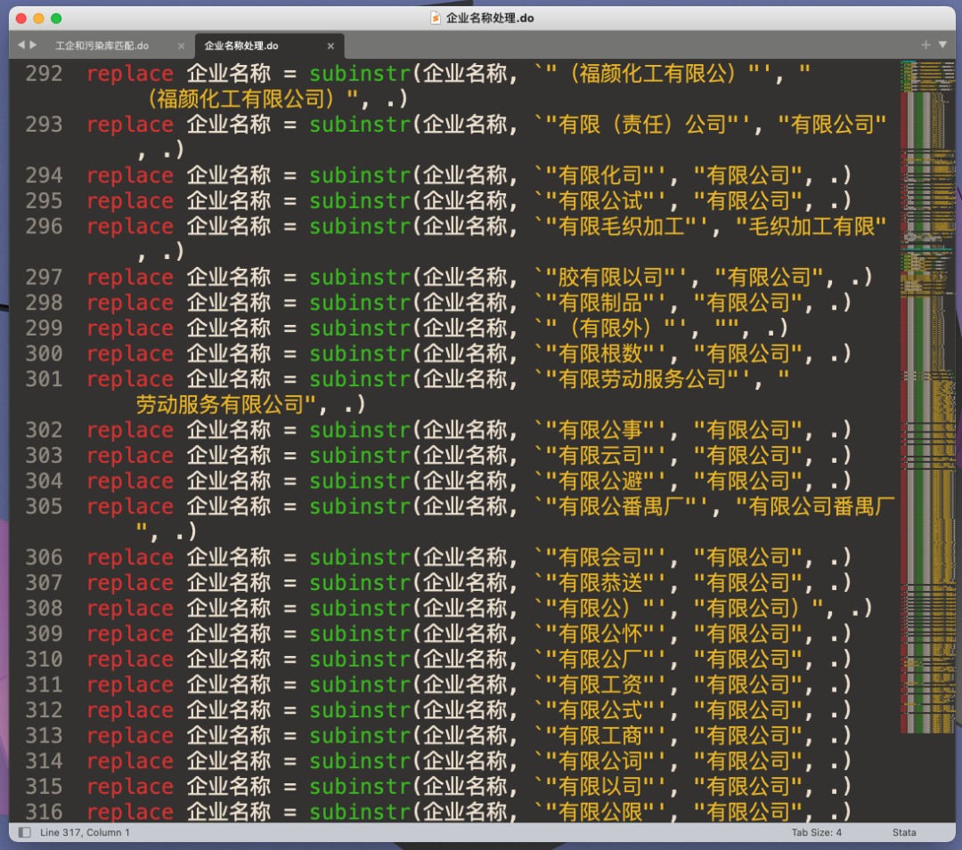
Task: Open the tab list dropdown arrow
Action: click(943, 45)
